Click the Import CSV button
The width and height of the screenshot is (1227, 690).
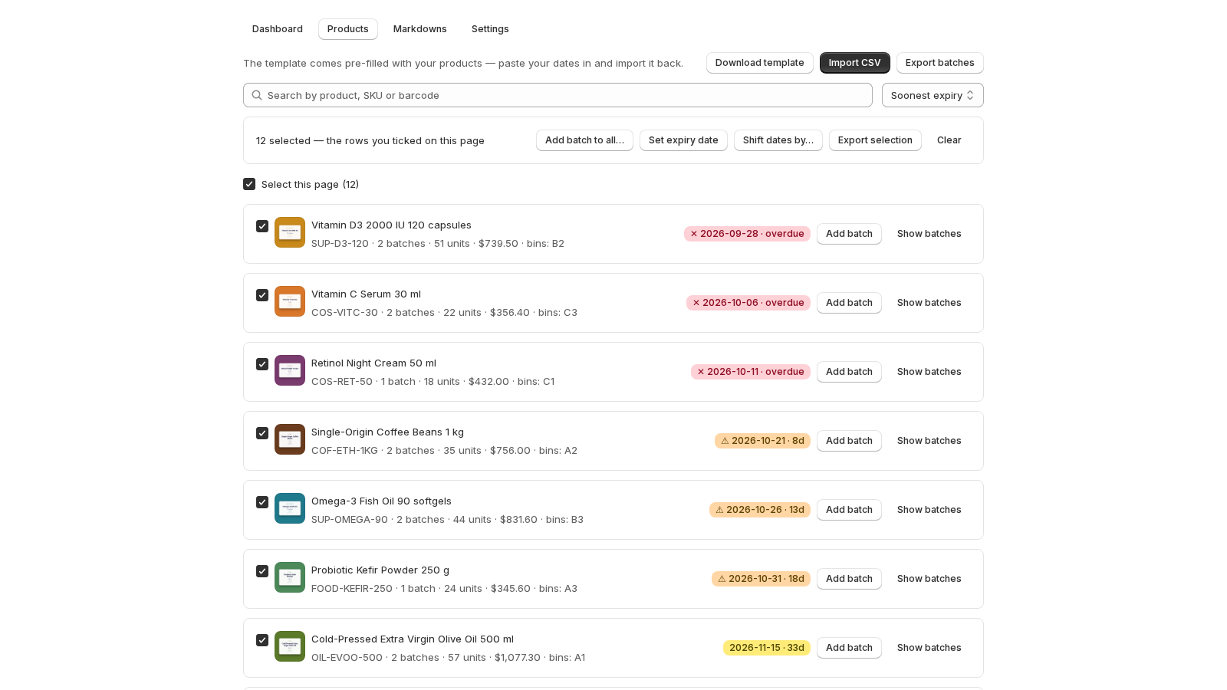[855, 63]
